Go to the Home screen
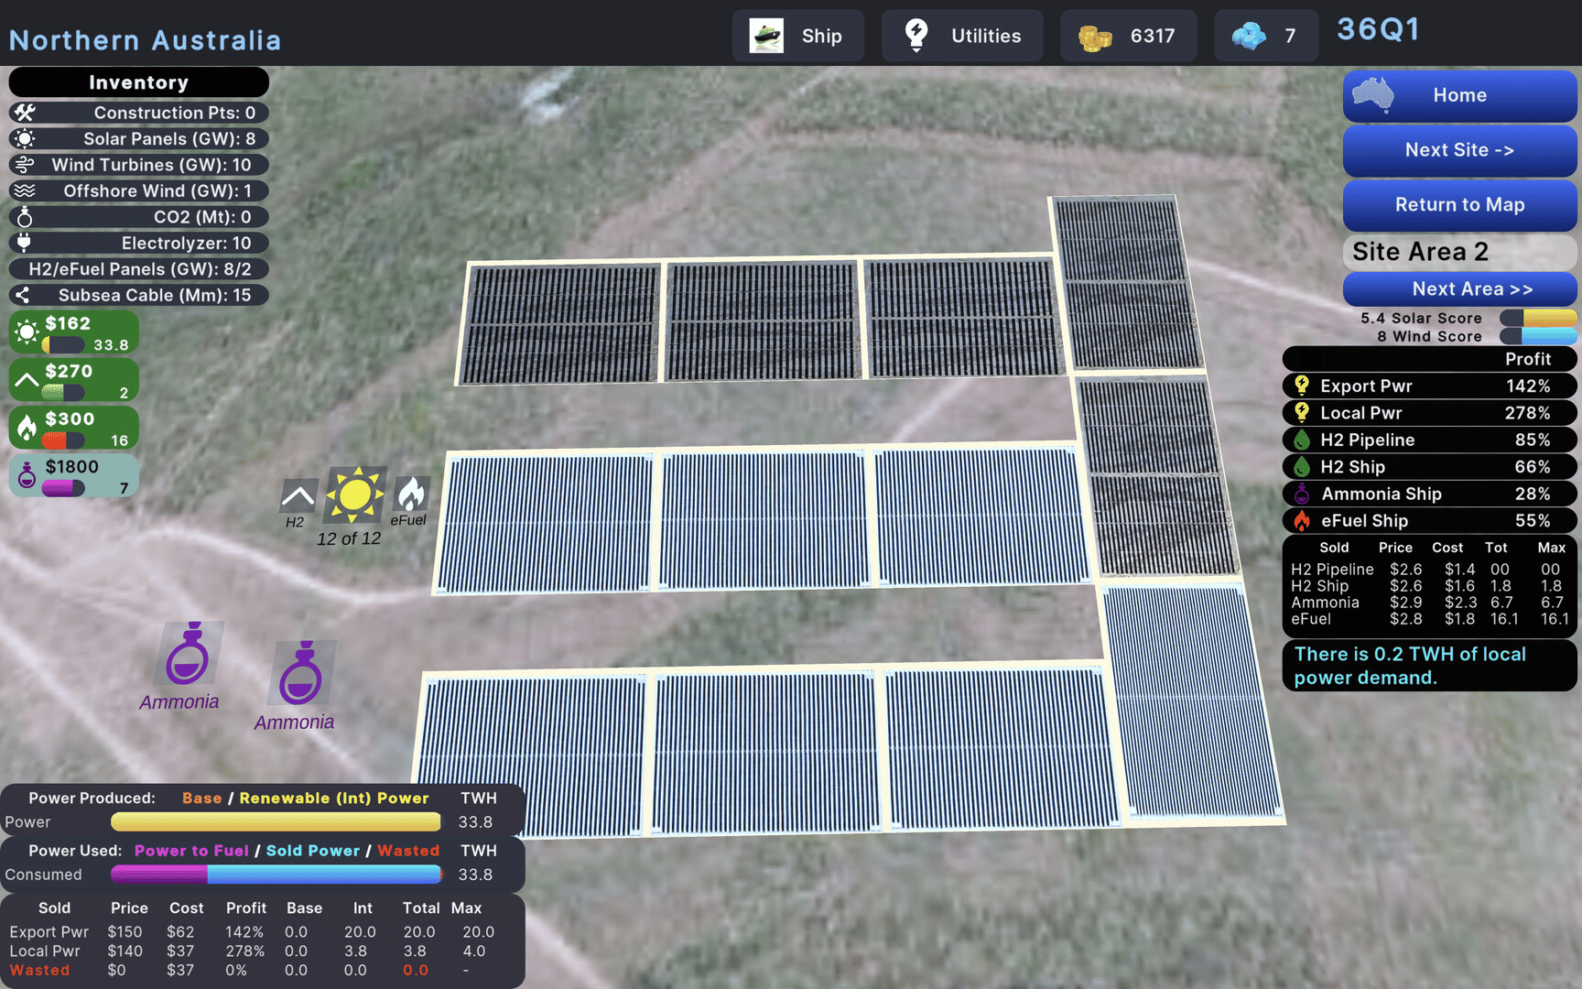The height and width of the screenshot is (989, 1582). [x=1458, y=96]
